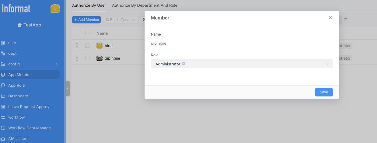The width and height of the screenshot is (377, 143).
Task: Switch to Authorize By Department And Role tab
Action: (145, 5)
